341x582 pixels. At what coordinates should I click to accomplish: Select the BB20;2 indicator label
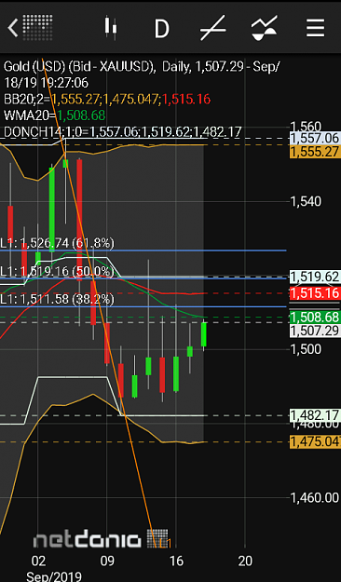[x=107, y=99]
